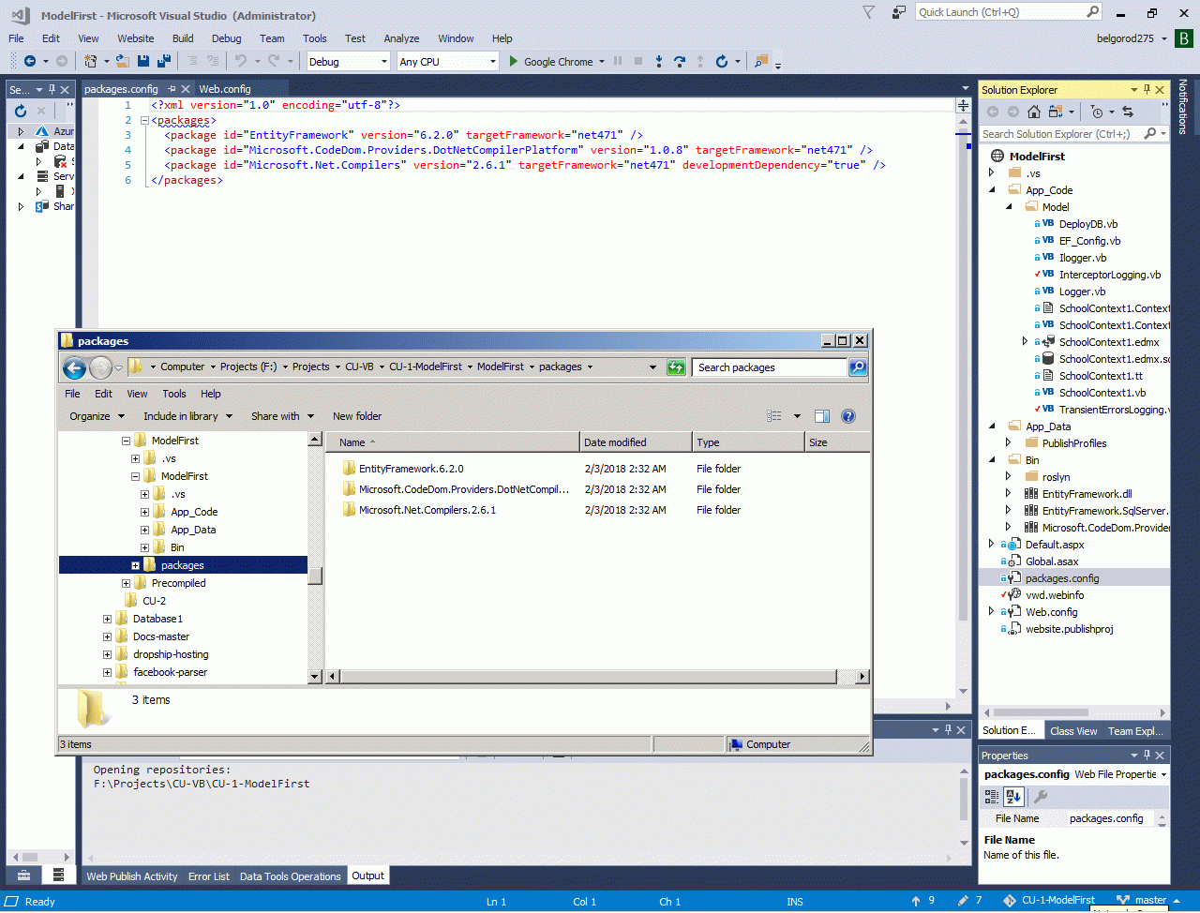Open the Include in library dropdown
The image size is (1200, 913).
point(187,416)
